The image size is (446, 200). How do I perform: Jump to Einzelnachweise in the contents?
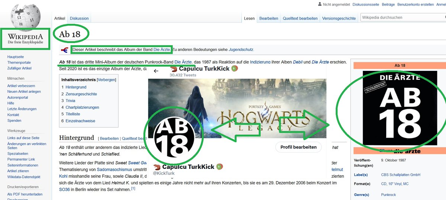(80, 121)
